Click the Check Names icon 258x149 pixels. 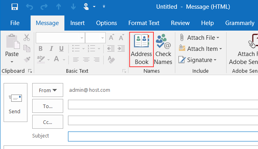pos(163,49)
